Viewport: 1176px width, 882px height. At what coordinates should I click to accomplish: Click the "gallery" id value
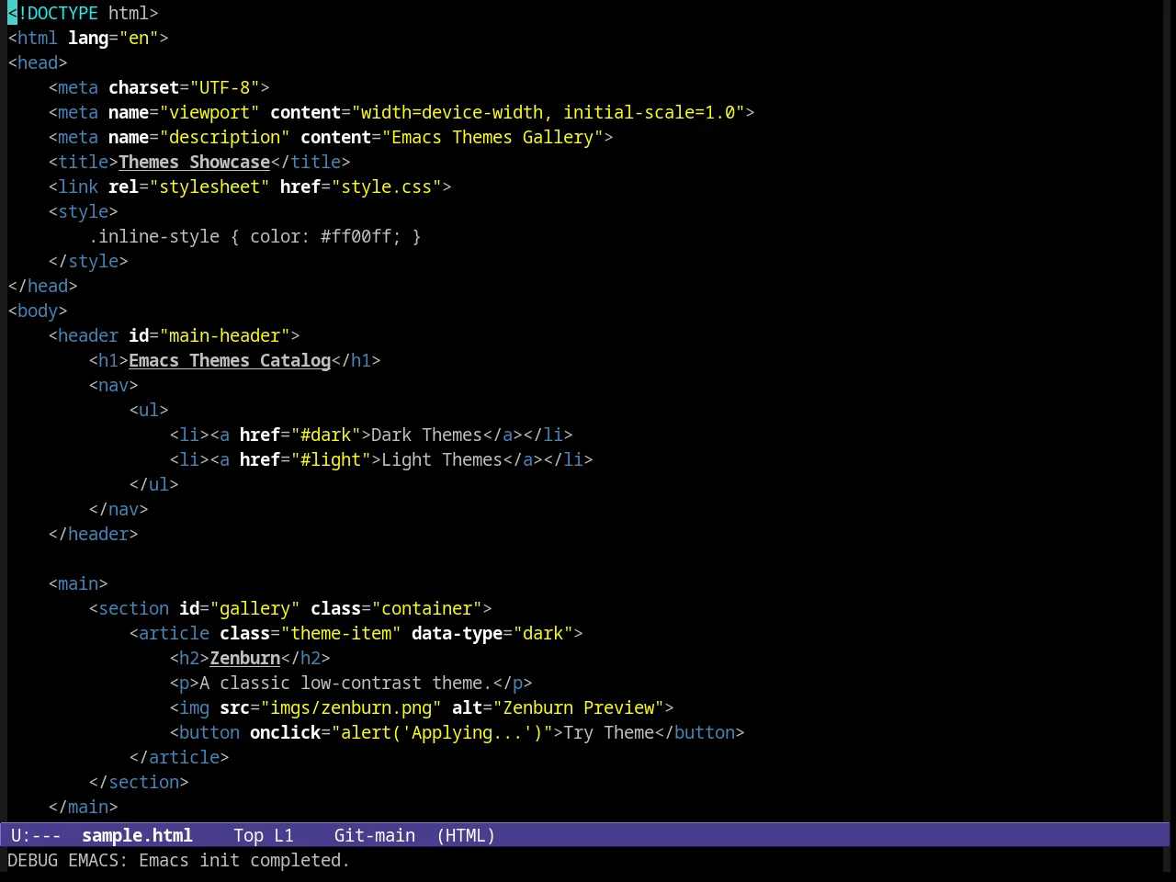(255, 608)
